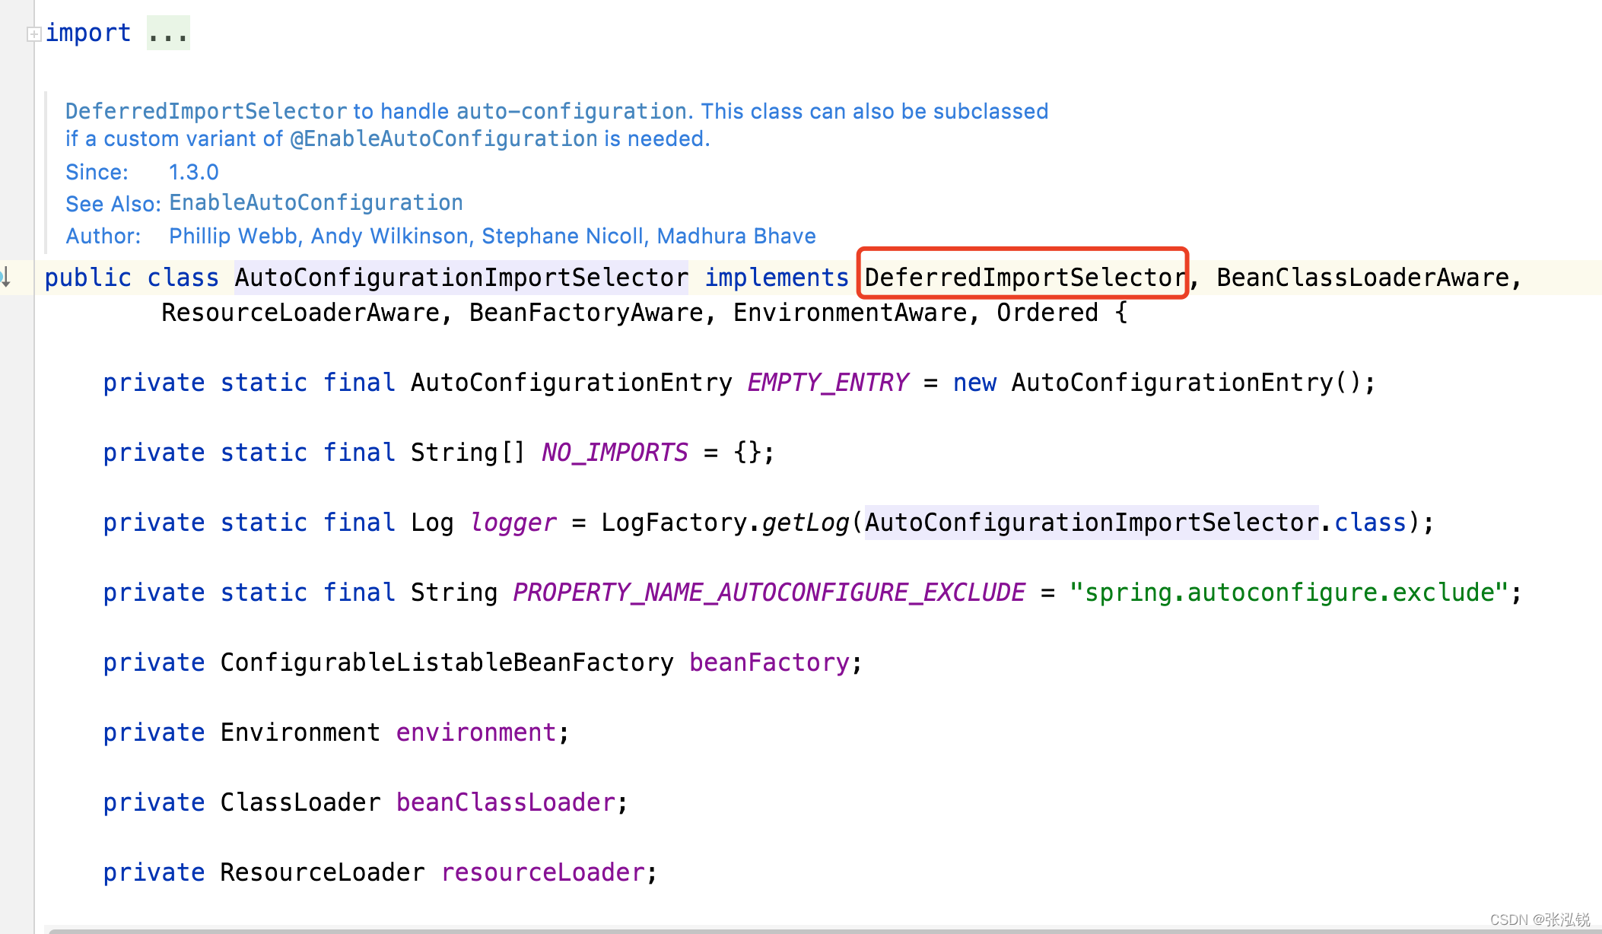This screenshot has width=1602, height=934.
Task: Follow the See Also EnableAutoConfiguration link
Action: tap(316, 203)
